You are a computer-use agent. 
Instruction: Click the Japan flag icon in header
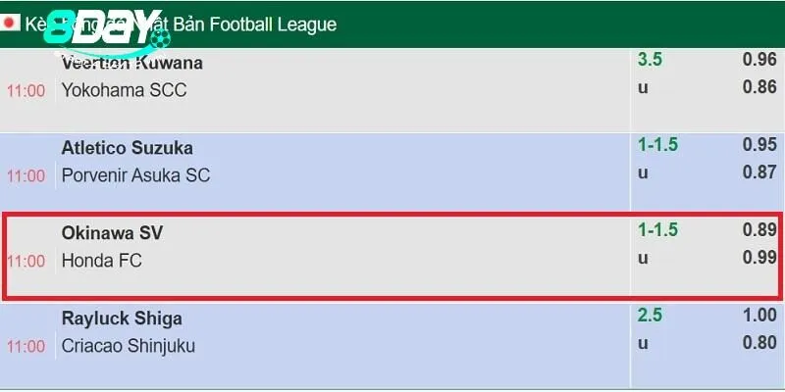(11, 24)
